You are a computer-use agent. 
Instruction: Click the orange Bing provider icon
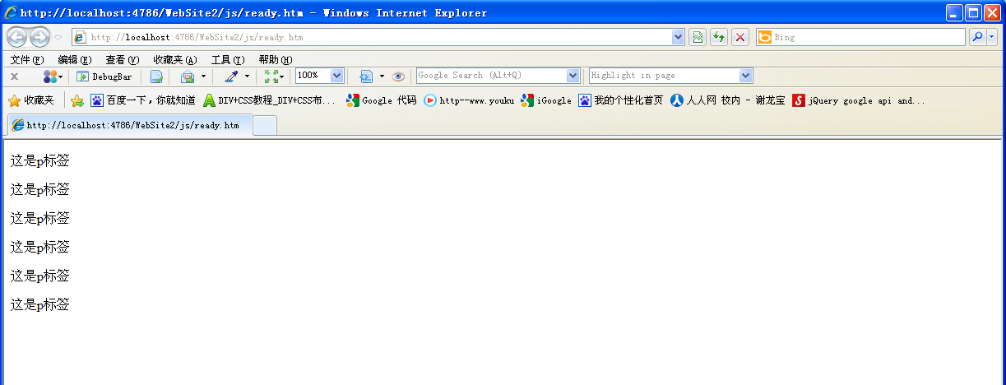click(764, 37)
